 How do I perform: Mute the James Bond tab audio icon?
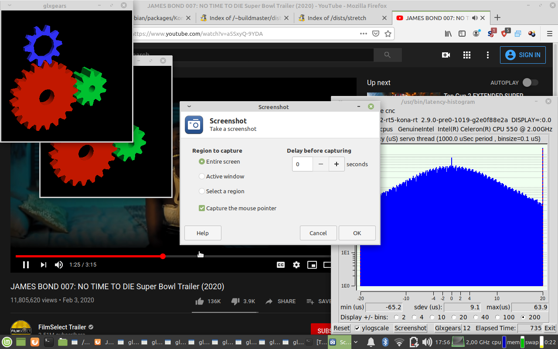(475, 18)
